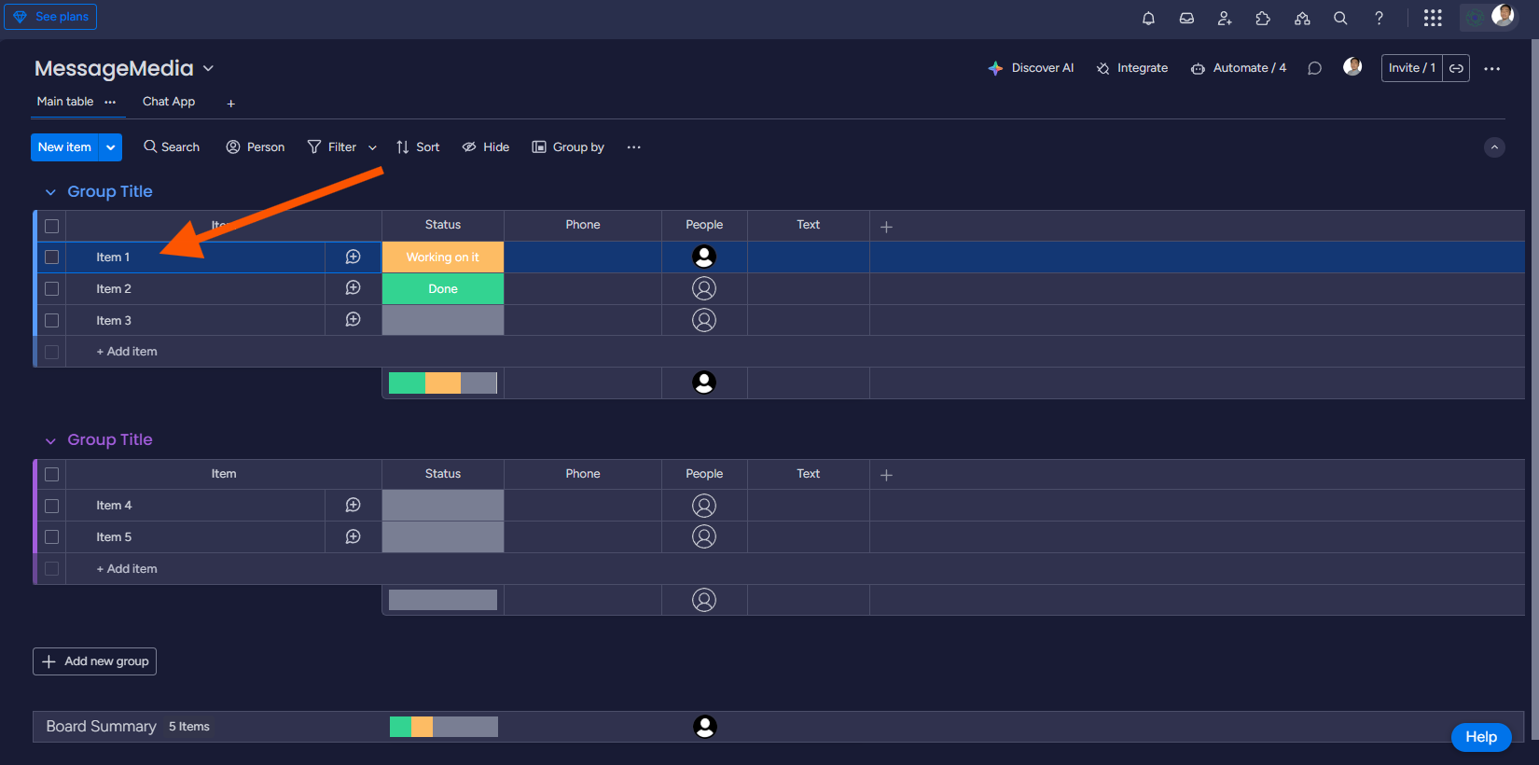This screenshot has width=1539, height=765.
Task: Switch to Chat App tab
Action: (169, 102)
